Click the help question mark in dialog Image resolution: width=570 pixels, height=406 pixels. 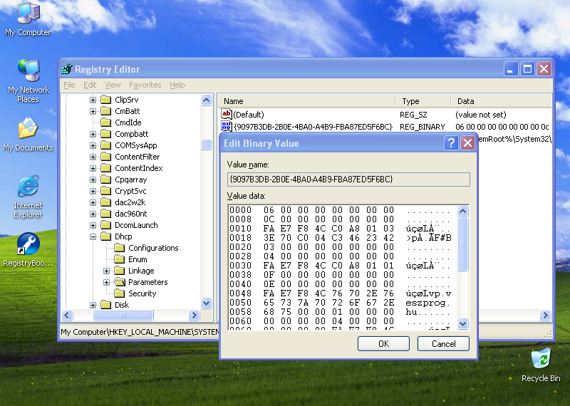click(451, 143)
